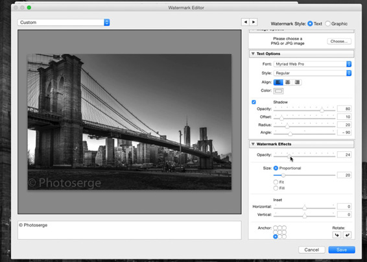The image size is (367, 262).
Task: Set anchor to top-right point
Action: [284, 228]
